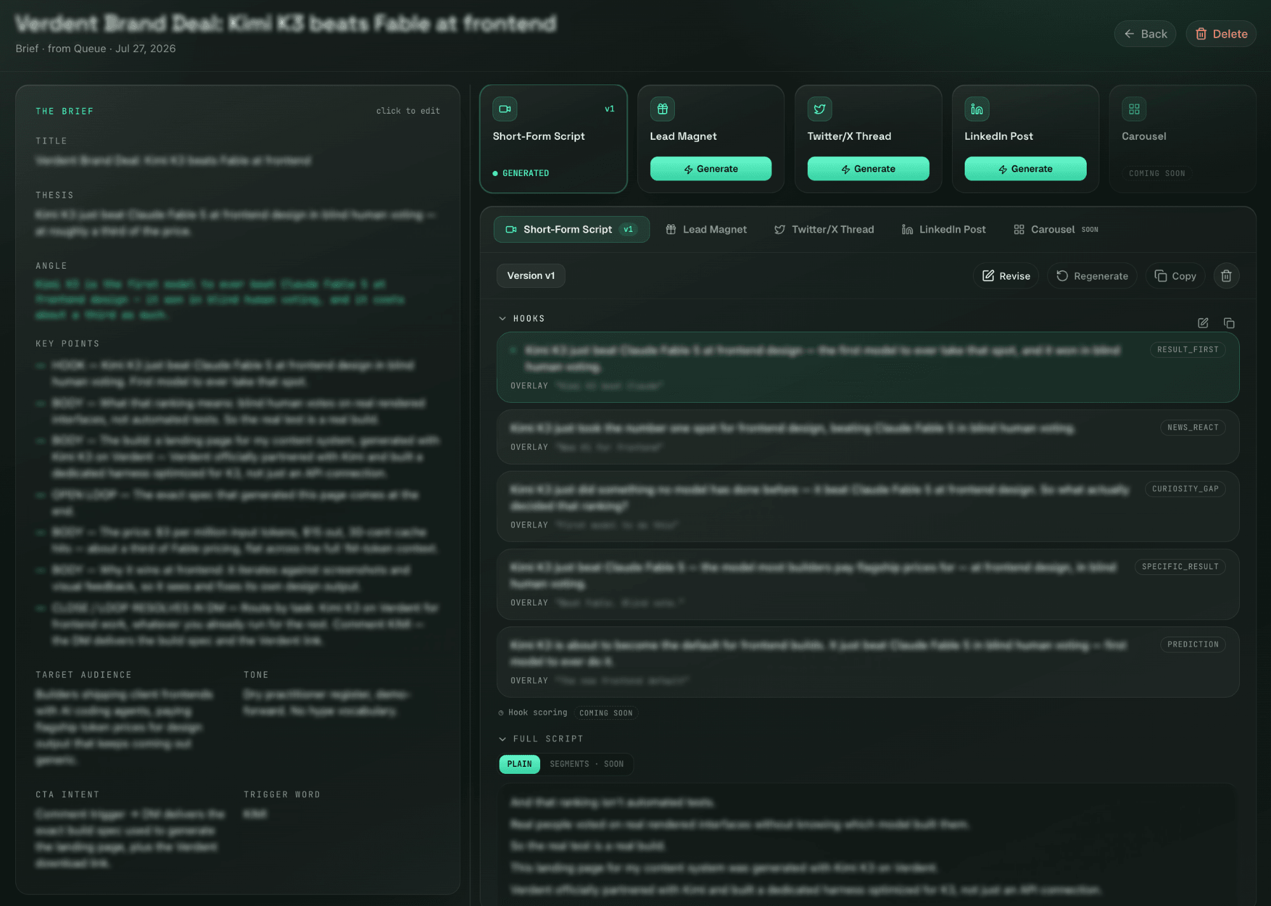
Task: Click the video camera icon on Short-Form Script card
Action: [x=505, y=109]
